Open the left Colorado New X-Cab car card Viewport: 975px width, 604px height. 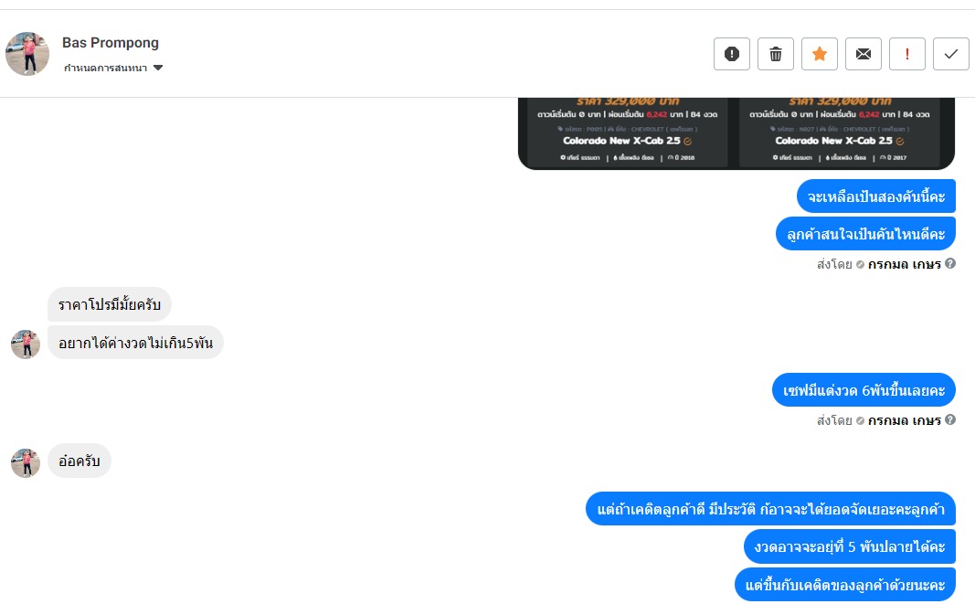[627, 132]
